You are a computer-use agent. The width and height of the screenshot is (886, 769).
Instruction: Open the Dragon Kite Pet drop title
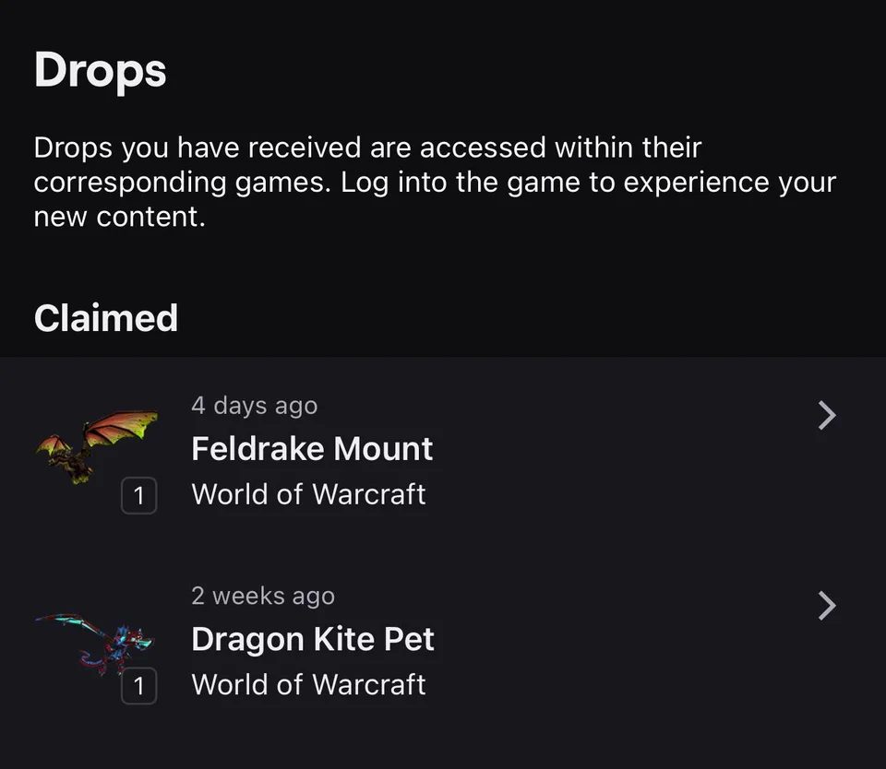(313, 639)
